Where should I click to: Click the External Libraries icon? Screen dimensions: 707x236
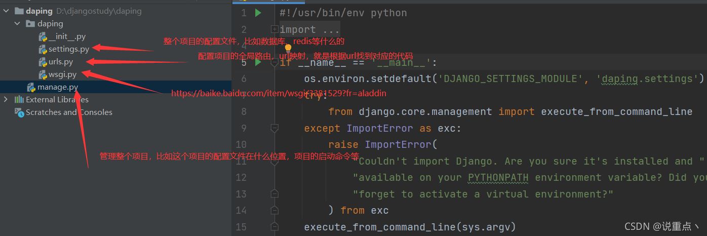pyautogui.click(x=19, y=100)
